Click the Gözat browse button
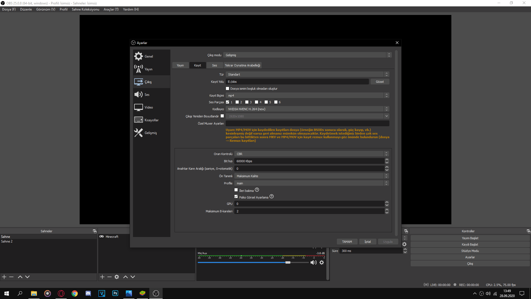Image resolution: width=531 pixels, height=299 pixels. (x=380, y=82)
